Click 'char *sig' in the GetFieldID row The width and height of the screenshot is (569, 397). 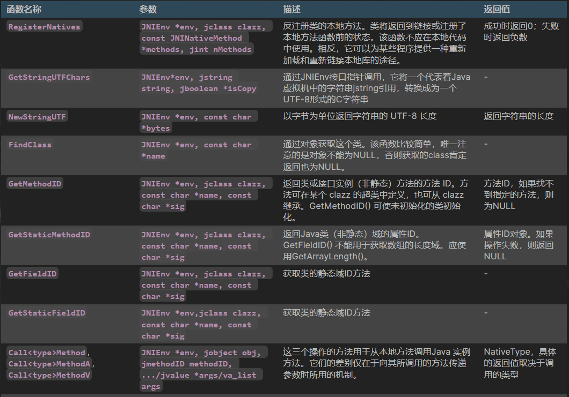[x=163, y=296]
